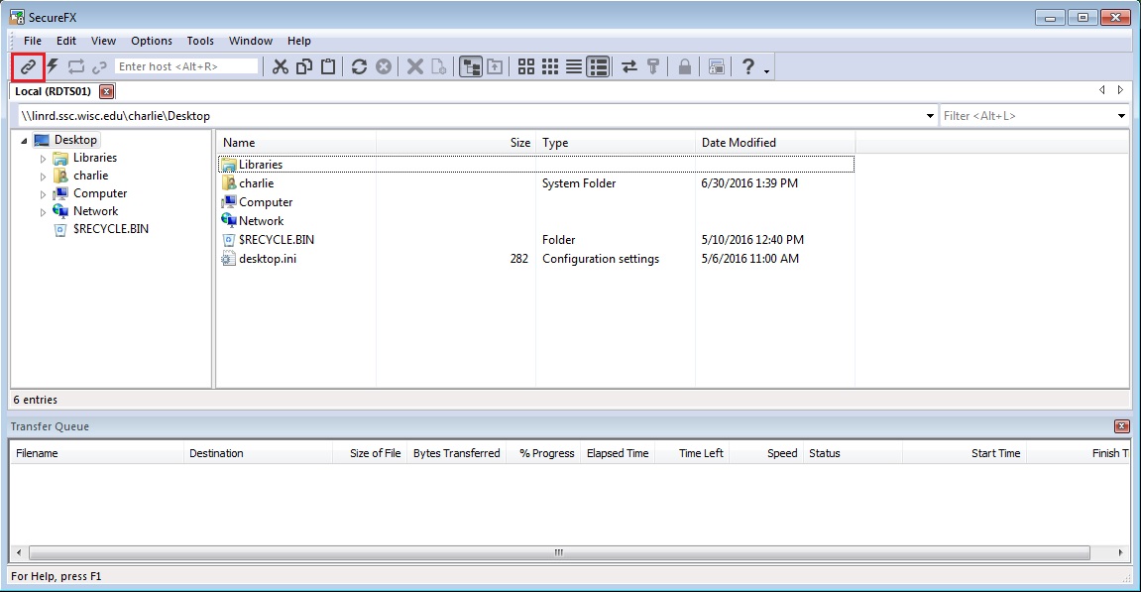Viewport: 1141px width, 592px height.
Task: Click the Help question mark icon
Action: pos(748,67)
